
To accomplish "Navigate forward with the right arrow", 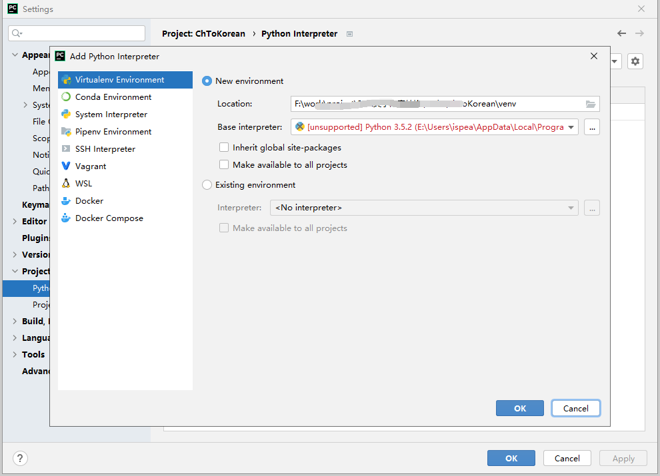I will coord(639,34).
